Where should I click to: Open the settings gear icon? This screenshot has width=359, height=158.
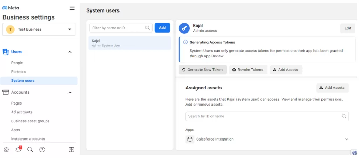tap(6, 150)
